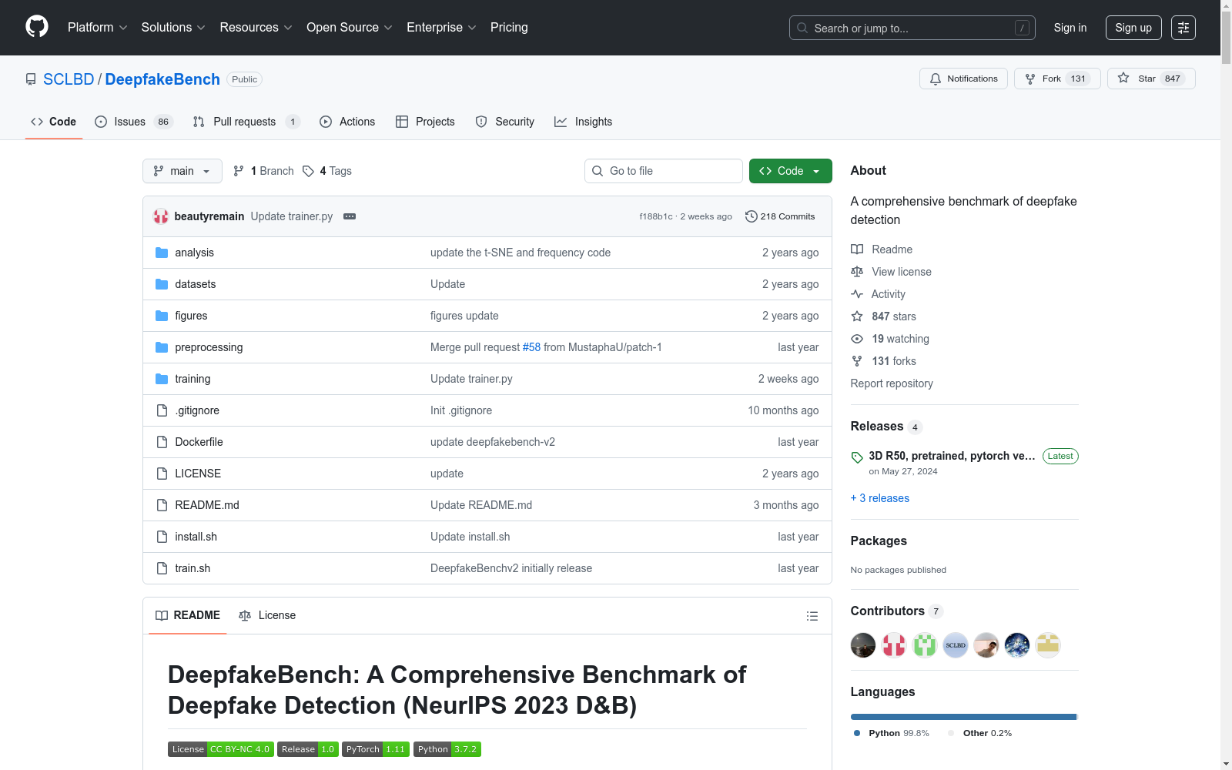Expand the Enterprise menu
This screenshot has width=1232, height=770.
click(x=442, y=28)
